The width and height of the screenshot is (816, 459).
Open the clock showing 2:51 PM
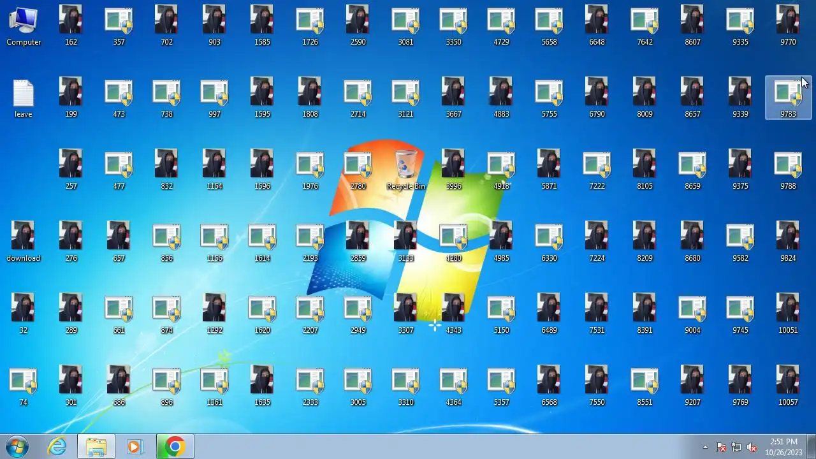783,447
